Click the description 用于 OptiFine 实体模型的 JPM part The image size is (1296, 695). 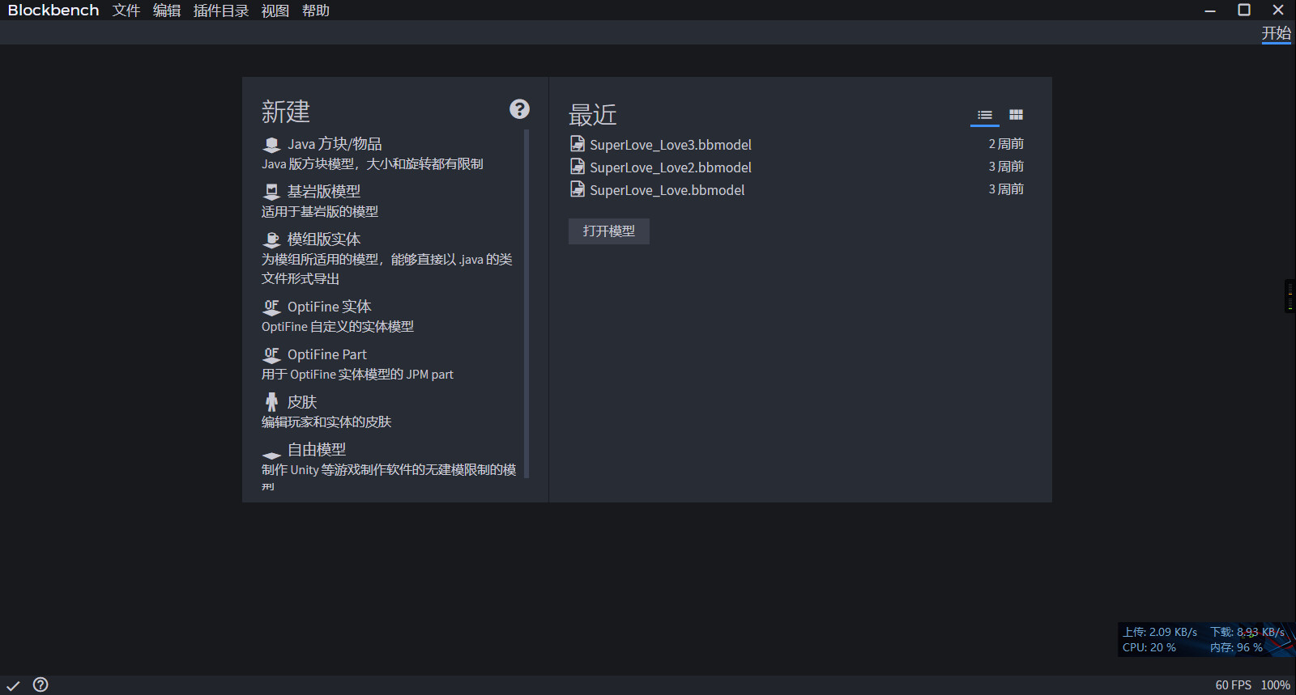click(357, 375)
